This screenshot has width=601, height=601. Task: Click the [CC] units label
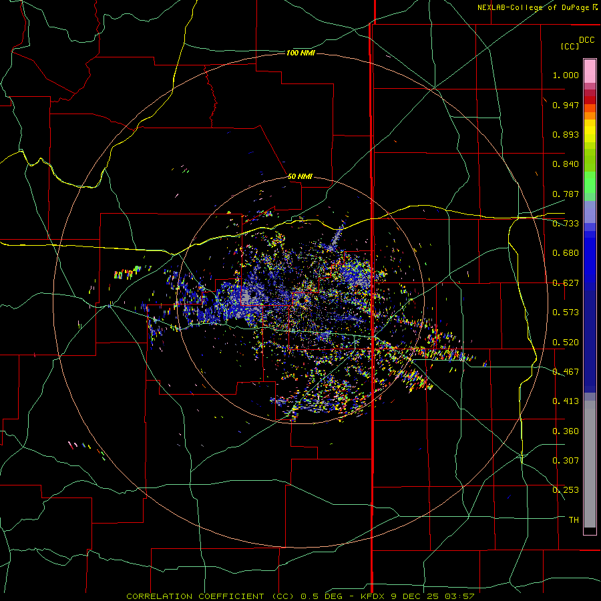click(570, 46)
